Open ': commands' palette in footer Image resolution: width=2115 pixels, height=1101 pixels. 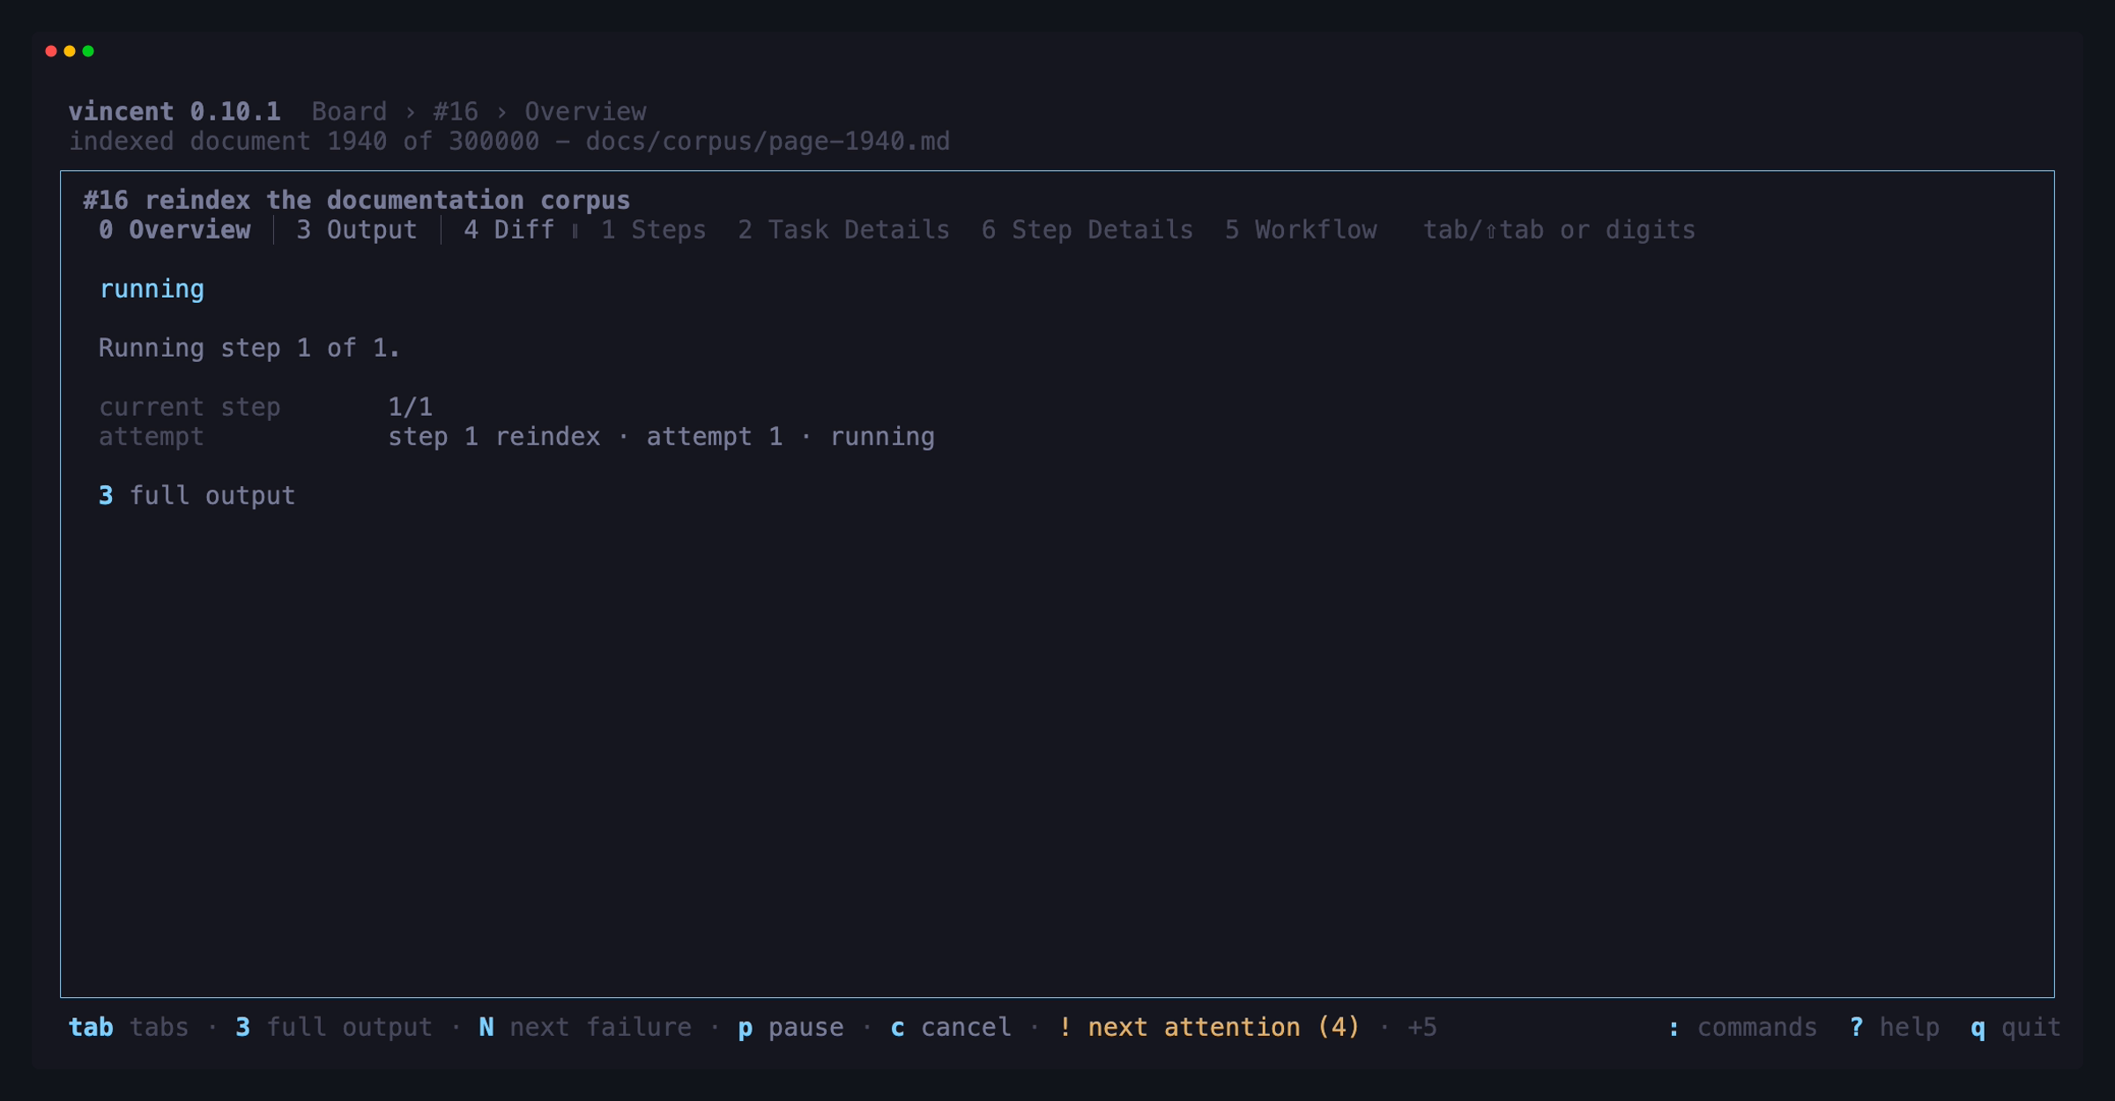[1742, 1027]
